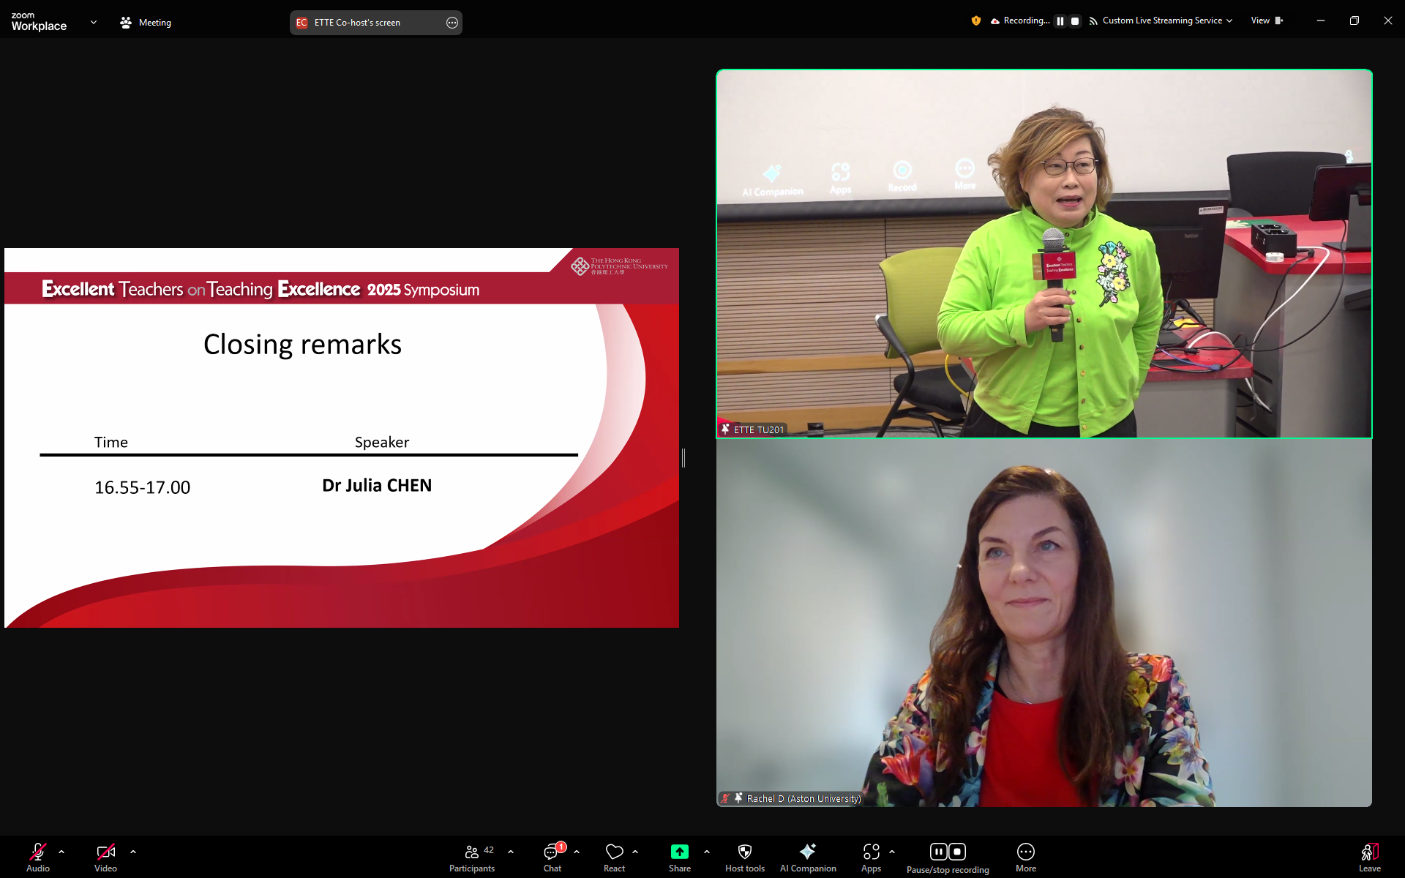Launch the AI Companion
1405x878 pixels.
[x=807, y=857]
